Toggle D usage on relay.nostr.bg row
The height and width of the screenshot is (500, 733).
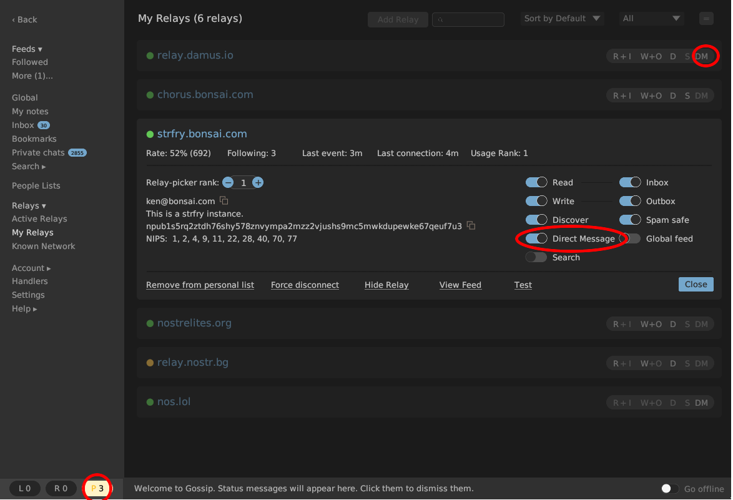coord(672,363)
